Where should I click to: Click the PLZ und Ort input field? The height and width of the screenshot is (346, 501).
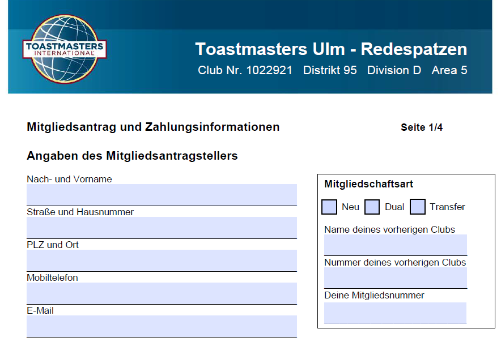(x=162, y=260)
